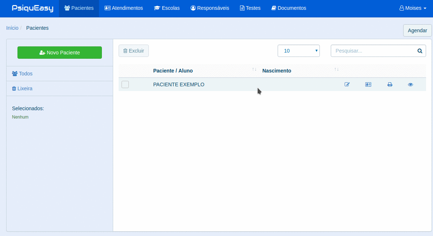View PACIENTE EXEMPLO via the eye icon
433x236 pixels.
click(x=410, y=84)
